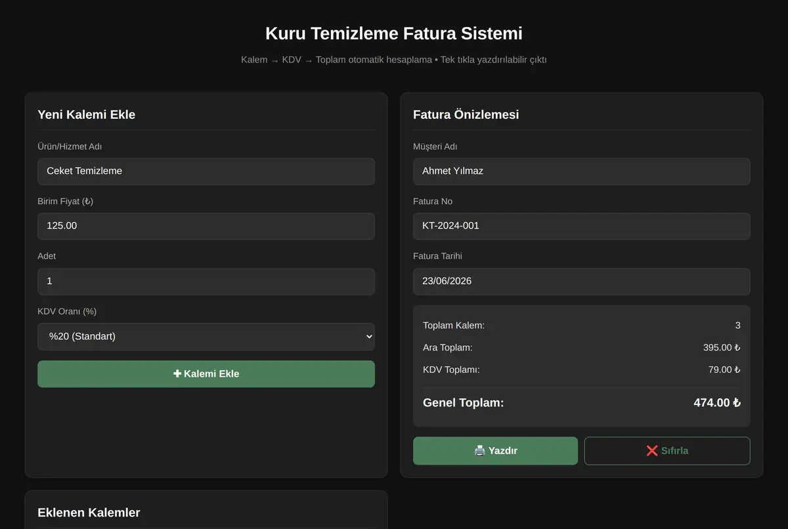Click the Adet quantity field
The image size is (788, 529).
[x=206, y=281]
